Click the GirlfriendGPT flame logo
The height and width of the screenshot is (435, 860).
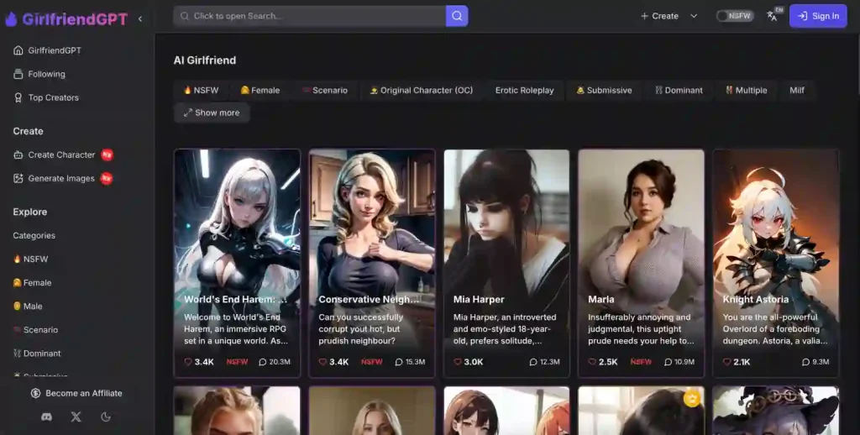[x=11, y=19]
